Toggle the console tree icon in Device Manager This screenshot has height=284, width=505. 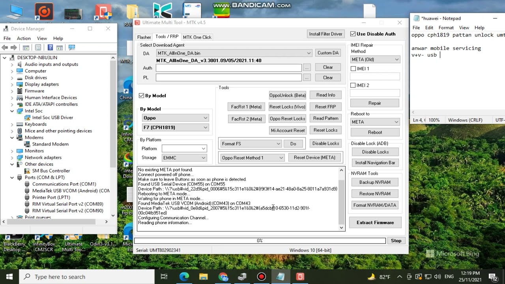click(26, 48)
